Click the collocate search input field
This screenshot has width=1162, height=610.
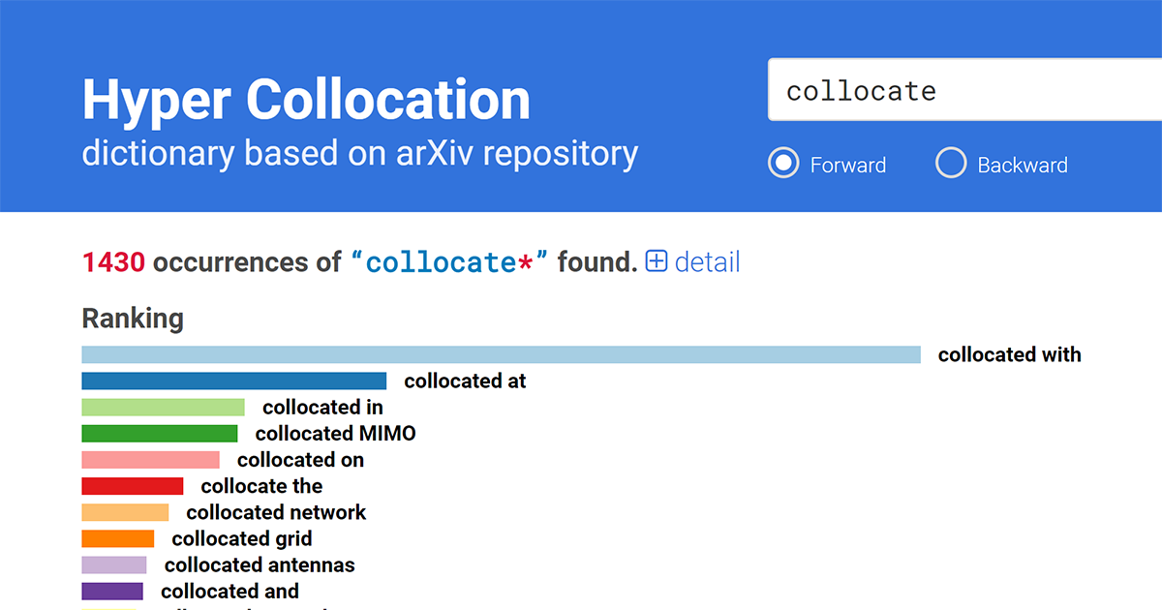[964, 90]
